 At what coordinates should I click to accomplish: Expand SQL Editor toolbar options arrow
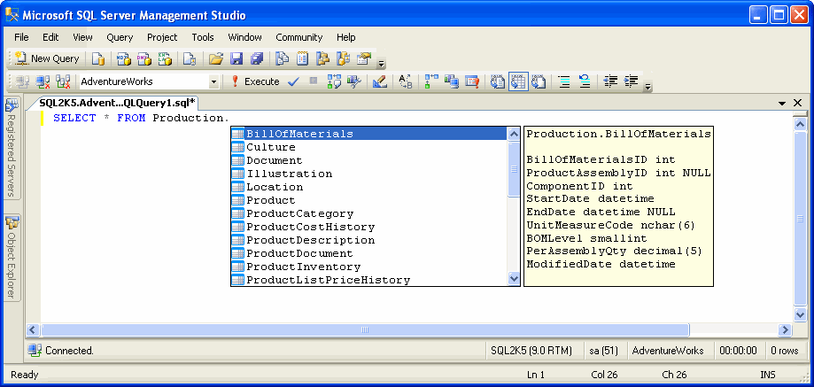(647, 86)
